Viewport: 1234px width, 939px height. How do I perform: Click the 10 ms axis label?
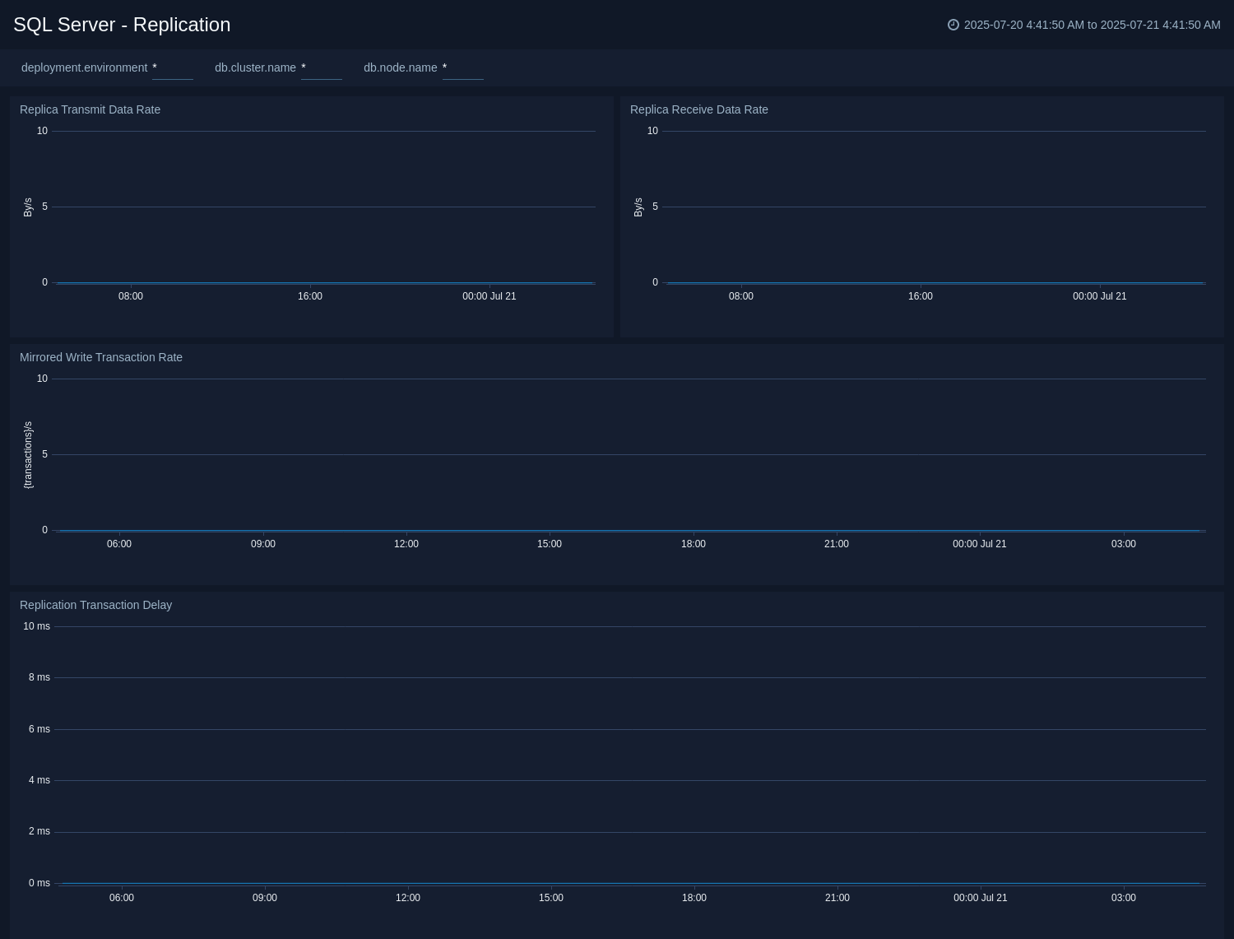point(36,626)
